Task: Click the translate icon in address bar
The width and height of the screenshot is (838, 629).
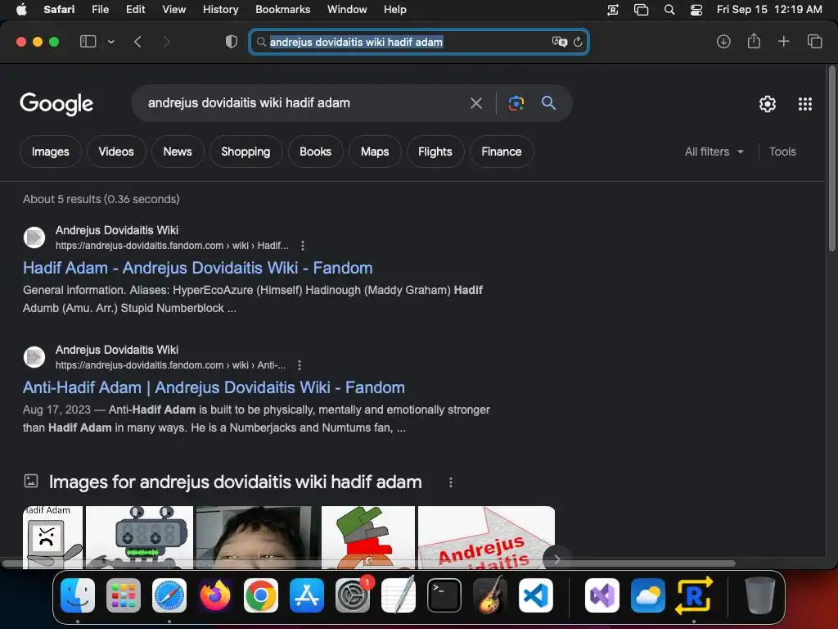Action: click(559, 42)
